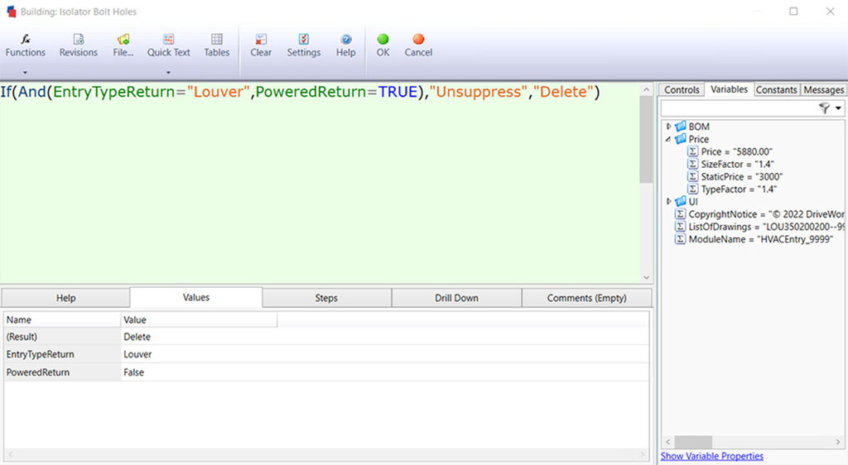Select the ModuleName variable
Viewport: 848px width, 465px height.
pos(754,239)
